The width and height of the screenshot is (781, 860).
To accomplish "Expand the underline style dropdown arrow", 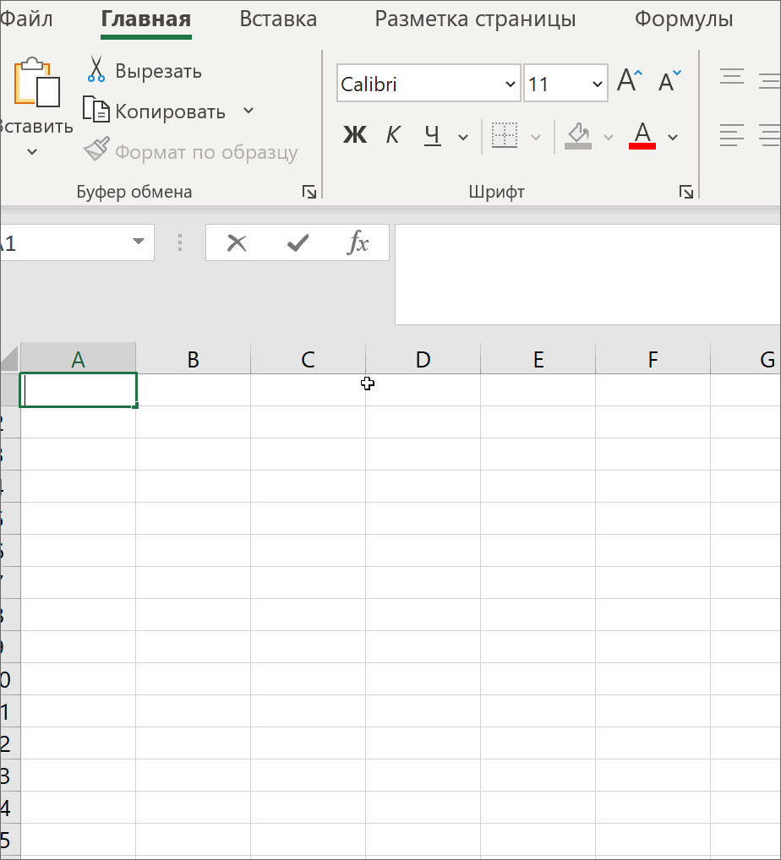I will (x=463, y=137).
